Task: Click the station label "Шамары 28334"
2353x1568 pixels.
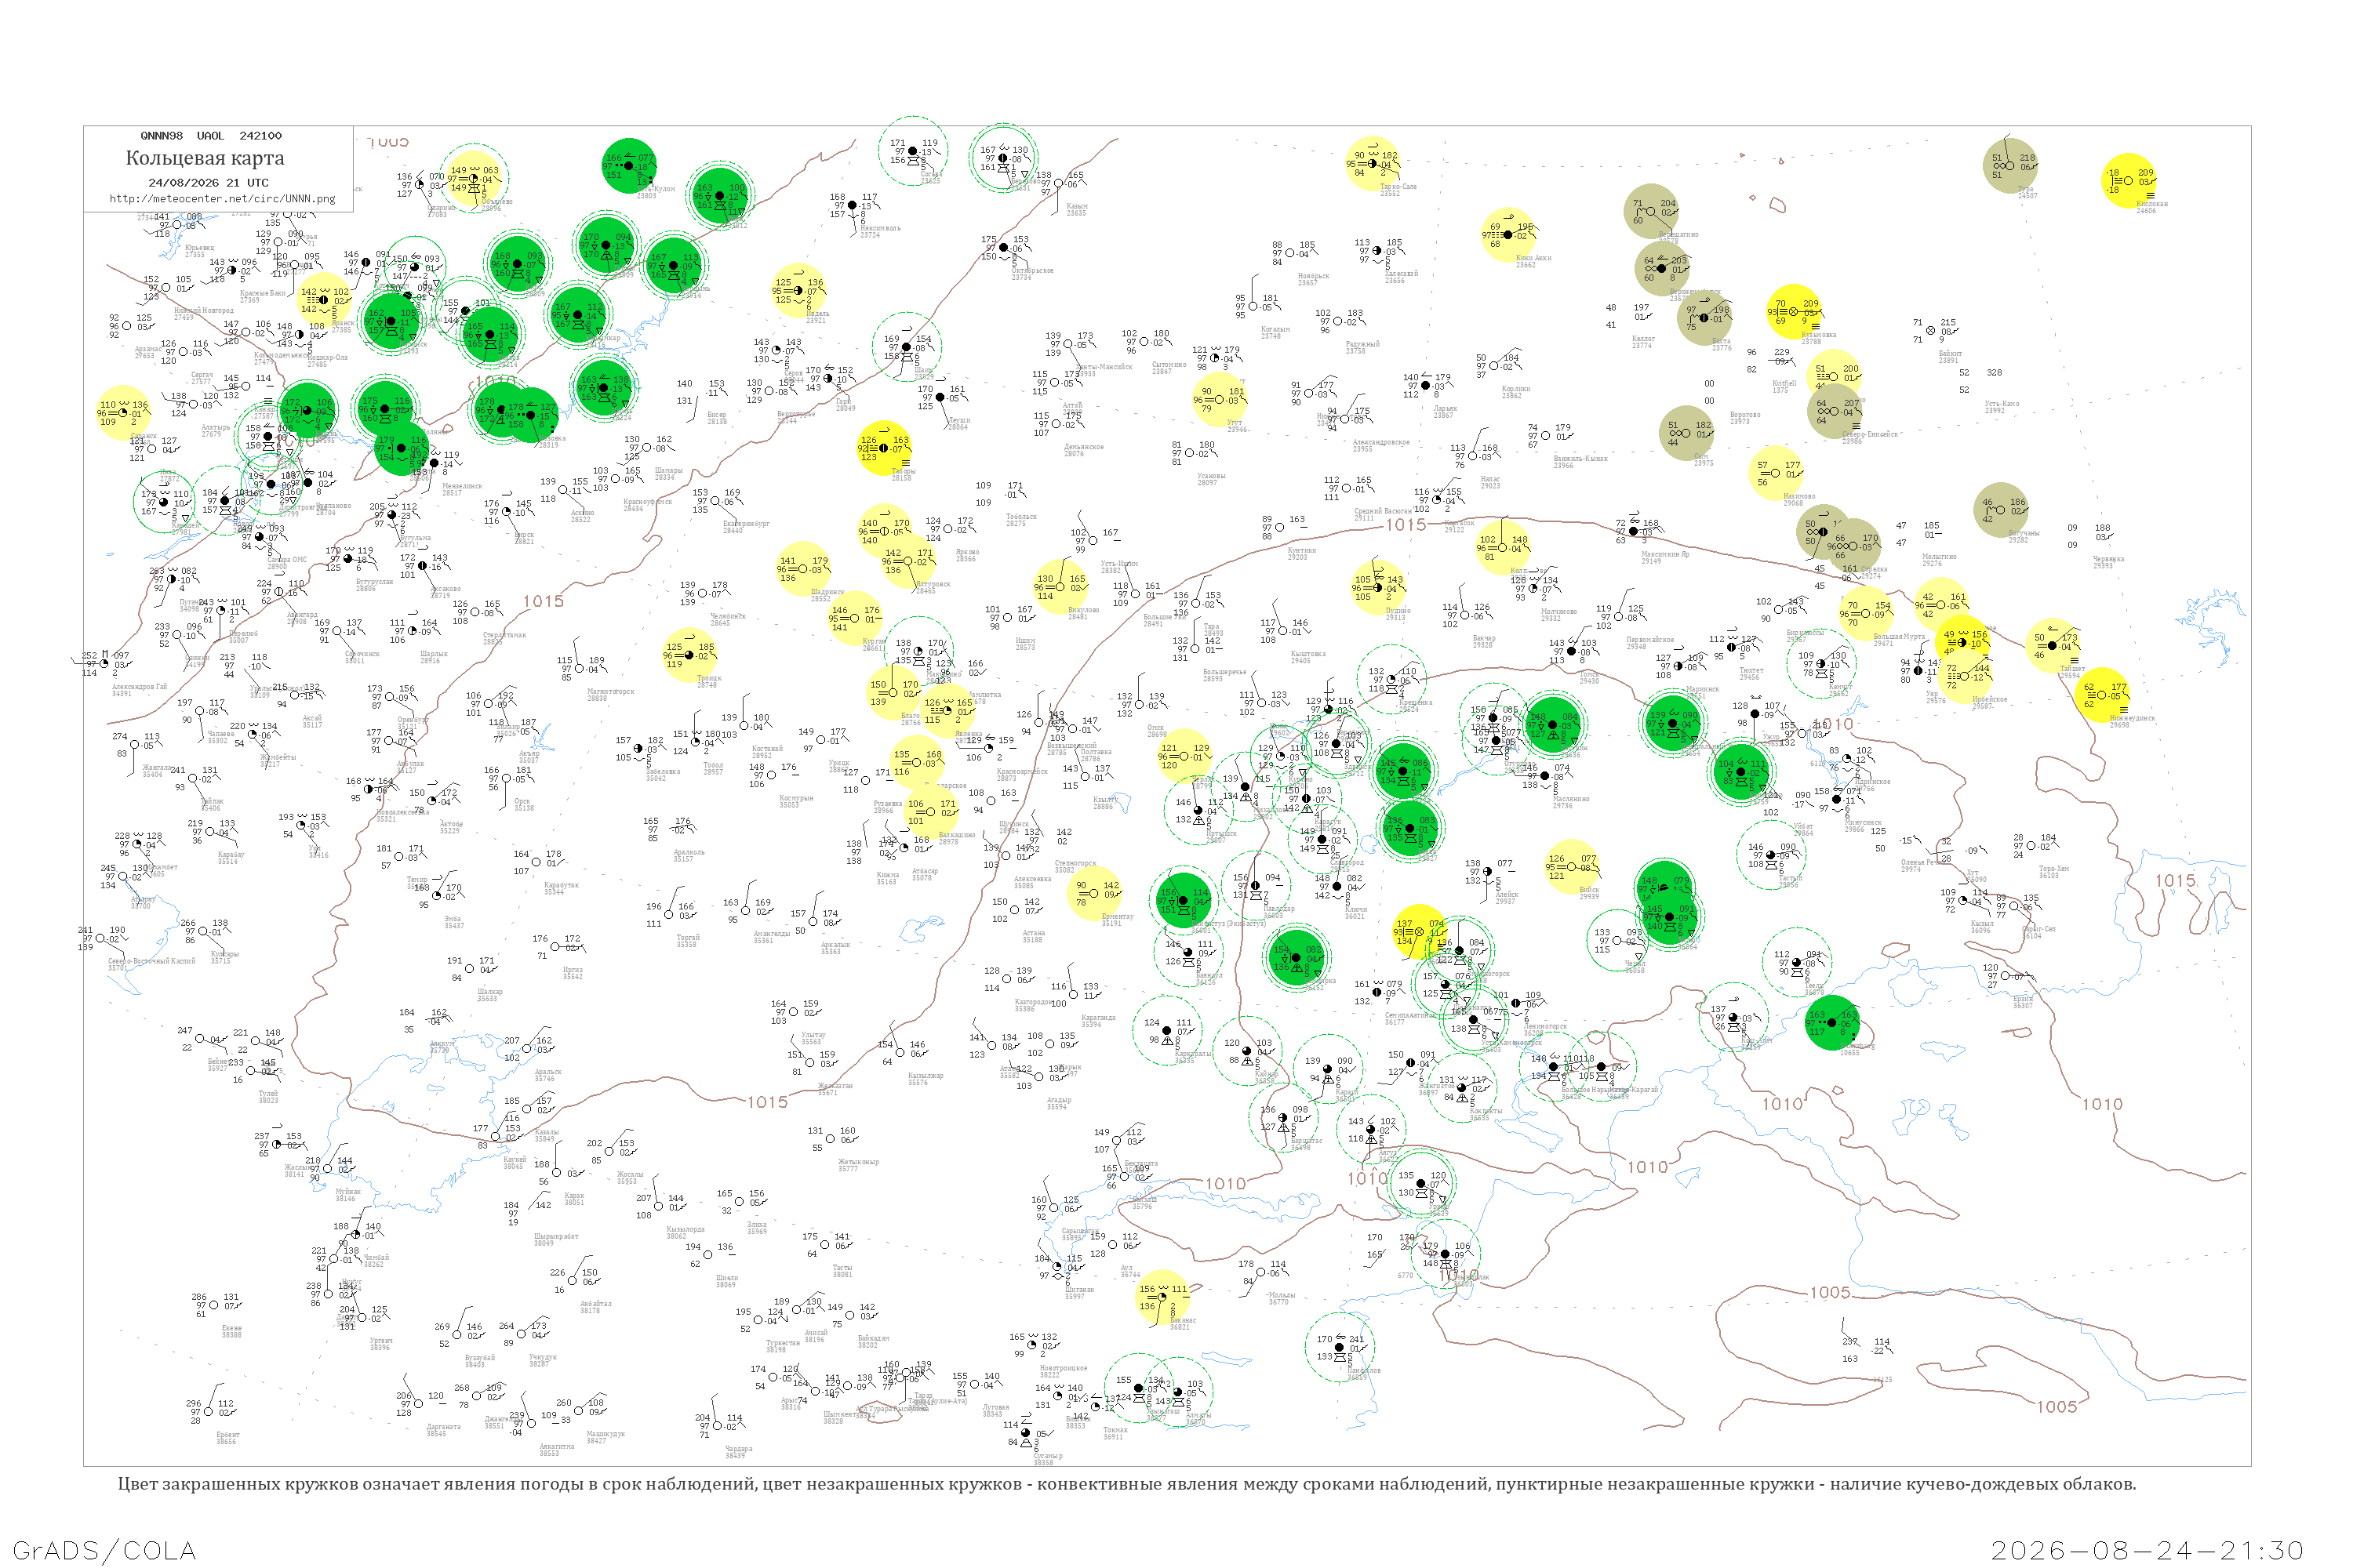Action: coord(668,474)
